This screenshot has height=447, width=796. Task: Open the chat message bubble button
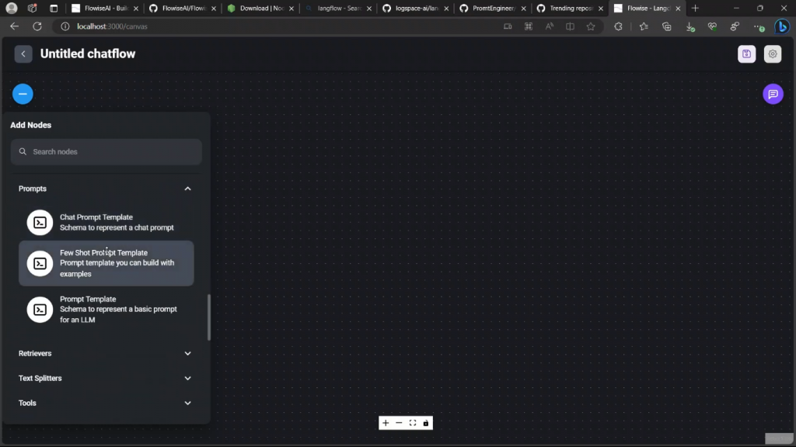(773, 94)
